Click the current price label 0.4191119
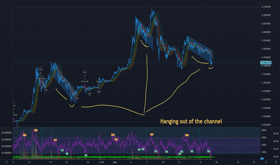 (x=266, y=63)
